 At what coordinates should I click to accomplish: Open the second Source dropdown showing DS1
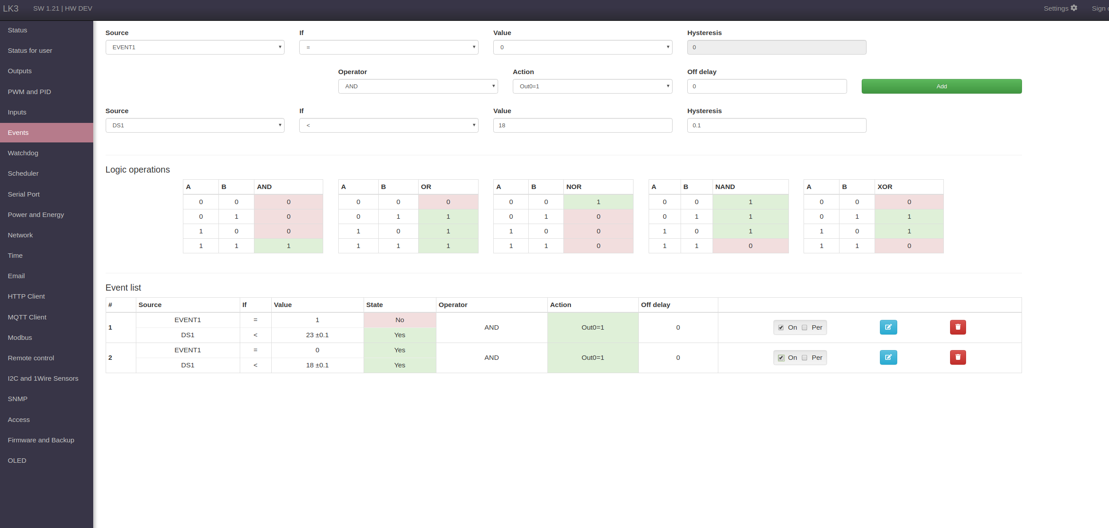point(195,126)
